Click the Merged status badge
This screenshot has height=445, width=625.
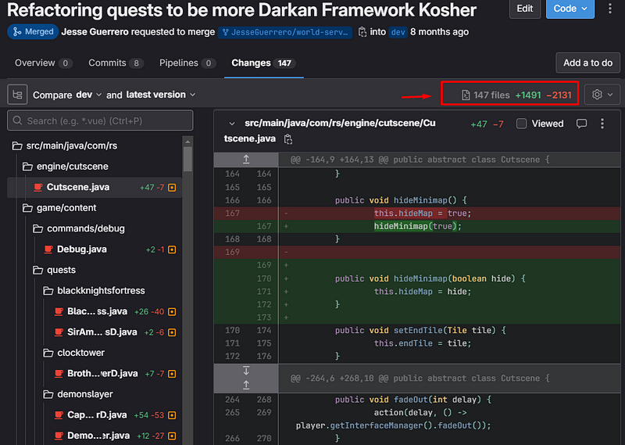point(33,32)
